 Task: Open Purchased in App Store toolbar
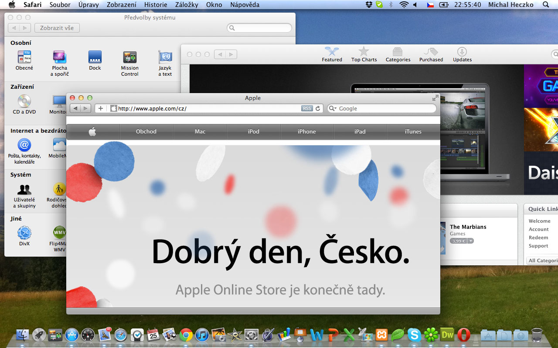tap(431, 54)
